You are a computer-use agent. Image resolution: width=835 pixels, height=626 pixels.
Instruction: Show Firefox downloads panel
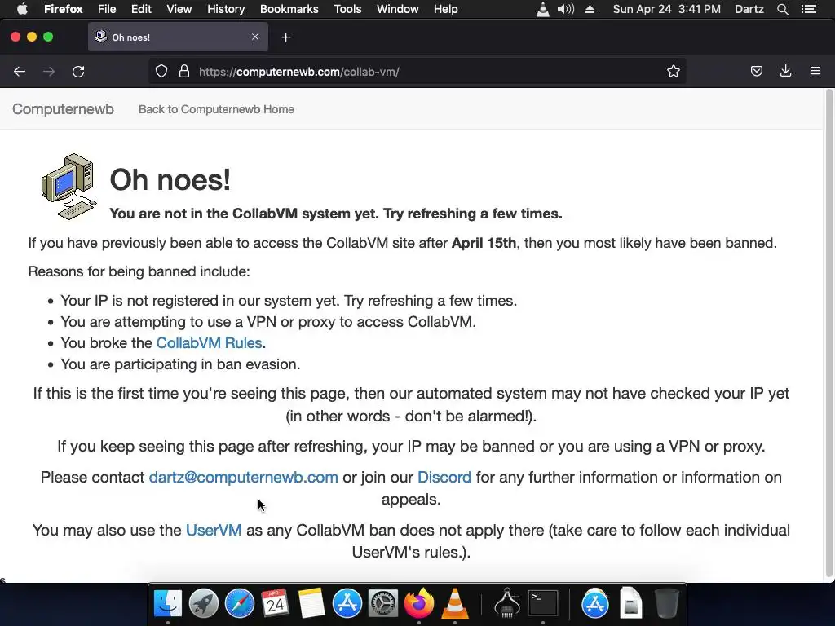(x=785, y=72)
